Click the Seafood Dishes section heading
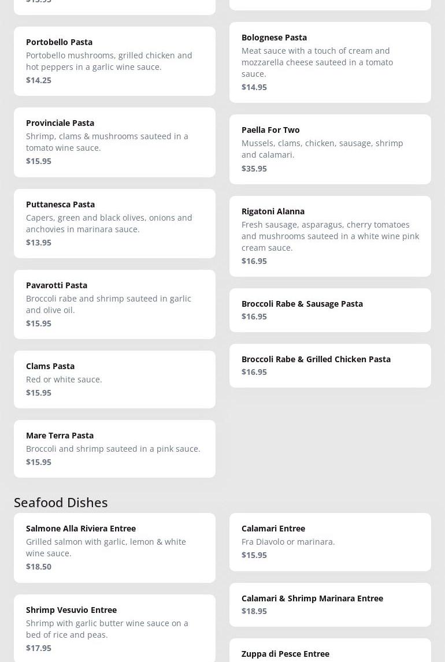Viewport: 445px width, 662px height. 61,502
